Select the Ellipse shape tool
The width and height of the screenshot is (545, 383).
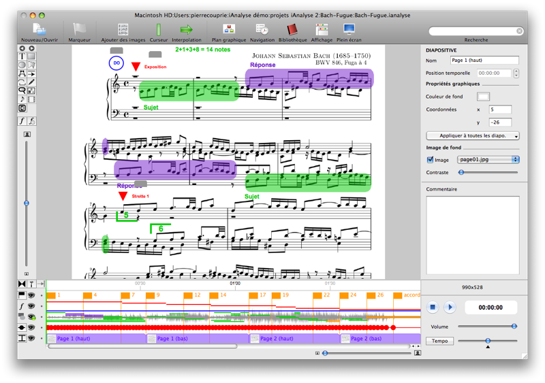[22, 65]
